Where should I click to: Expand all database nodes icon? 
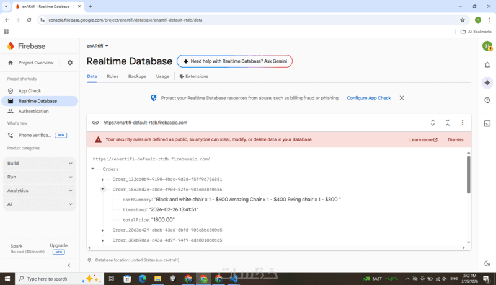[432, 123]
